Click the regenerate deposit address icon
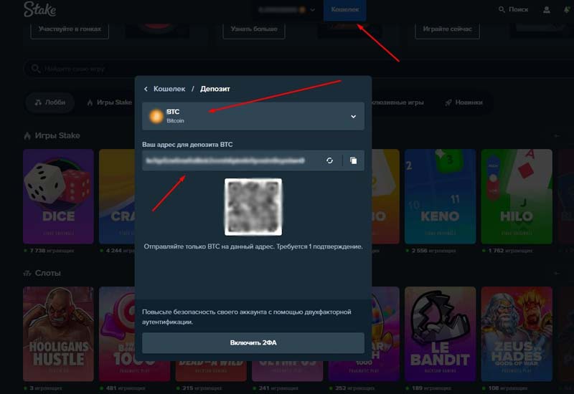 tap(329, 160)
